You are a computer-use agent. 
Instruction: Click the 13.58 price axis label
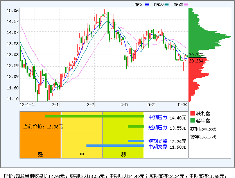[x=13, y=44]
